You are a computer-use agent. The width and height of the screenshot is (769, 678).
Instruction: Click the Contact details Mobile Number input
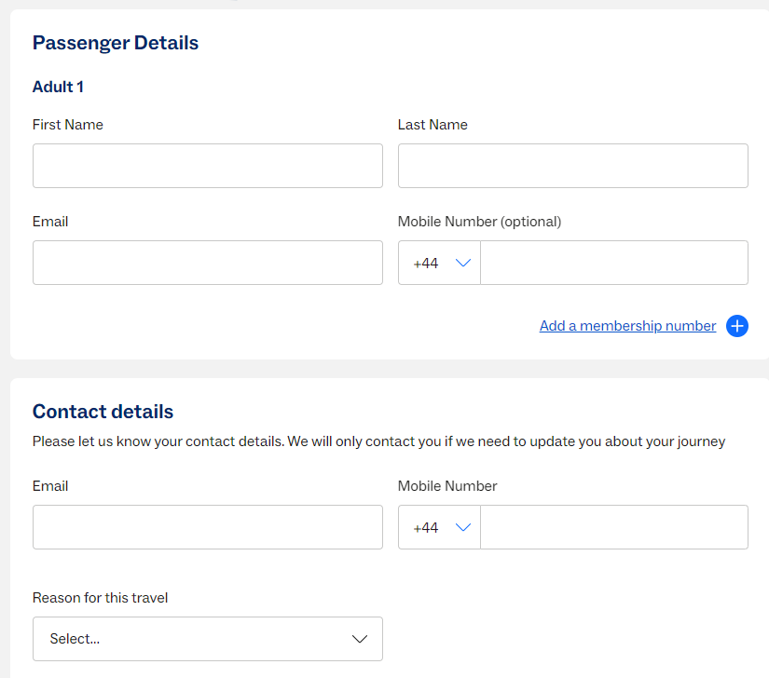614,527
